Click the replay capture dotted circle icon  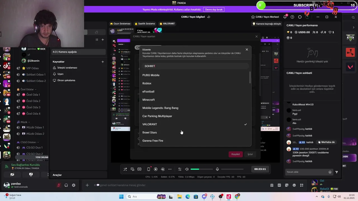tap(163, 169)
